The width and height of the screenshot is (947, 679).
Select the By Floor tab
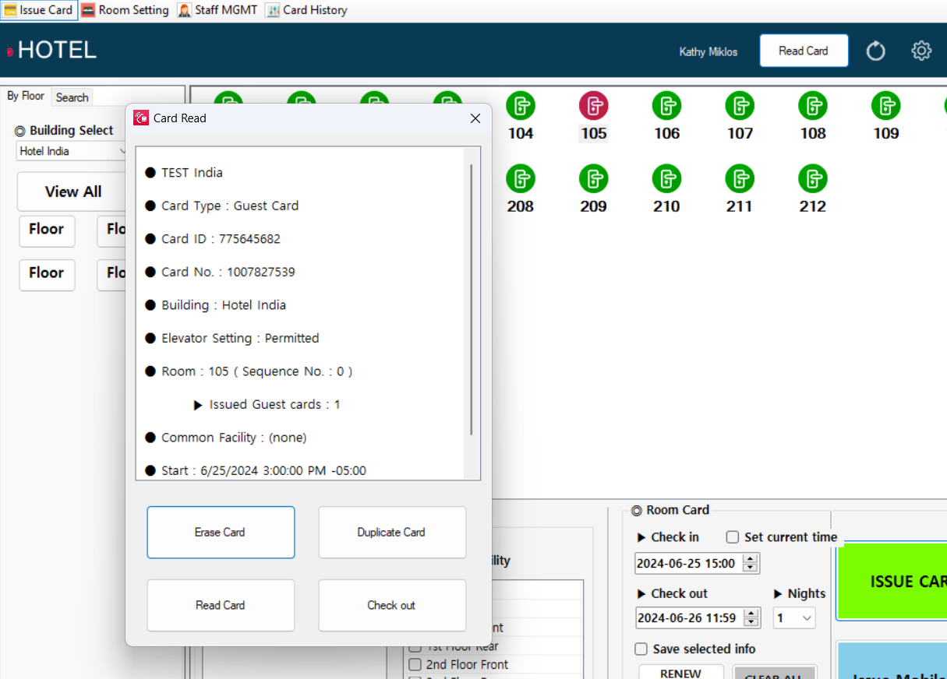[x=26, y=96]
